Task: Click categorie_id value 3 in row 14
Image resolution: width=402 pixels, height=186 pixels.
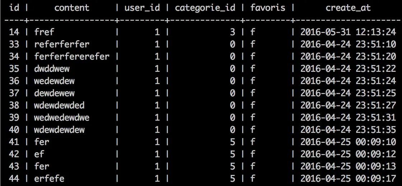Action: [x=232, y=32]
